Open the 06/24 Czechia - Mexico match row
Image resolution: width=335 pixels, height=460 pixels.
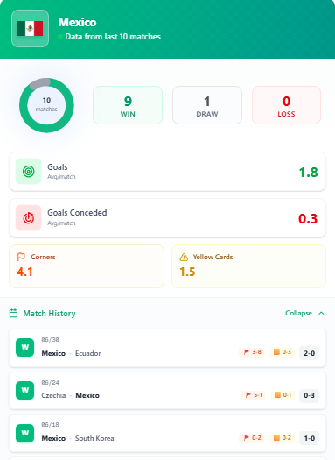click(x=168, y=391)
